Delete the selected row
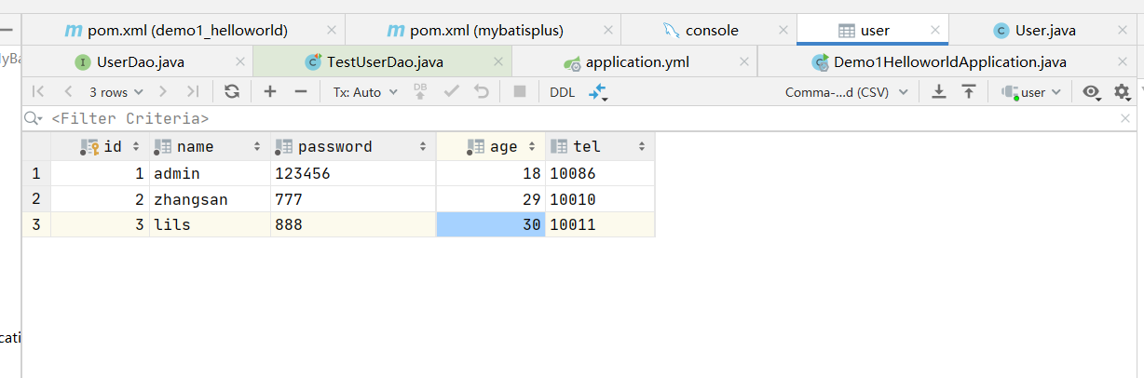Viewport: 1144px width, 378px height. point(301,92)
